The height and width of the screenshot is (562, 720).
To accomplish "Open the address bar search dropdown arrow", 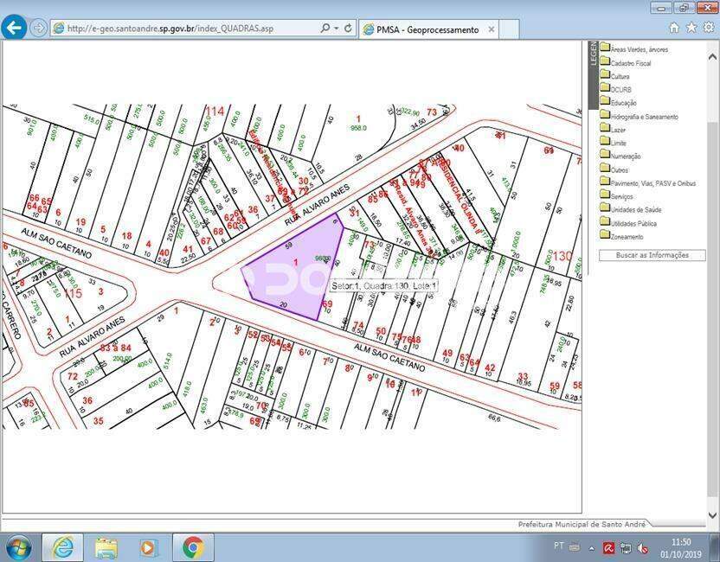I will click(336, 29).
